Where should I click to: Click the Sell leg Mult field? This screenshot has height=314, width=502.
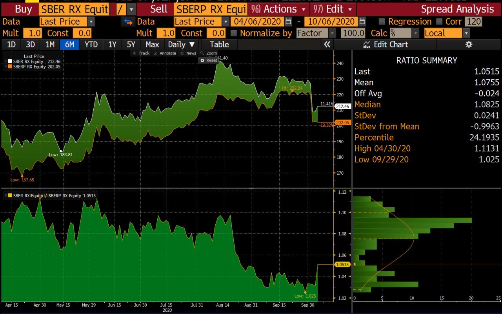point(166,34)
